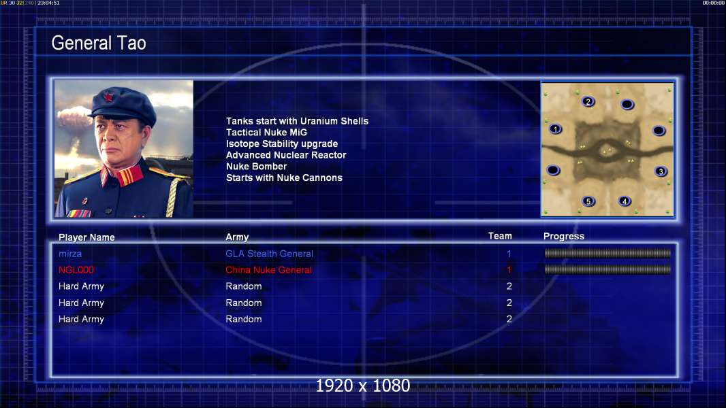726x408 pixels.
Task: Click start position 4 on the minimap
Action: (x=625, y=201)
